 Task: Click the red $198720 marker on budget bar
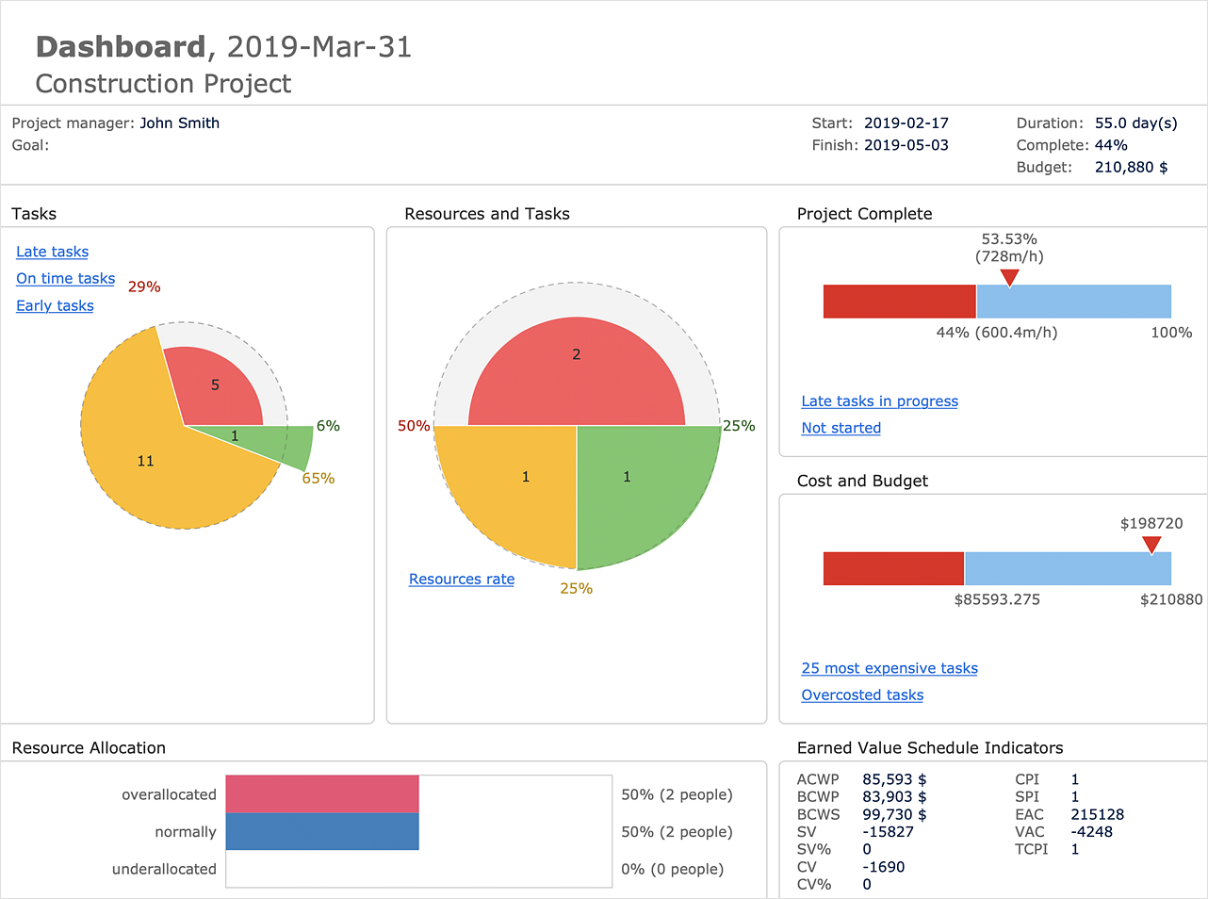(1151, 545)
